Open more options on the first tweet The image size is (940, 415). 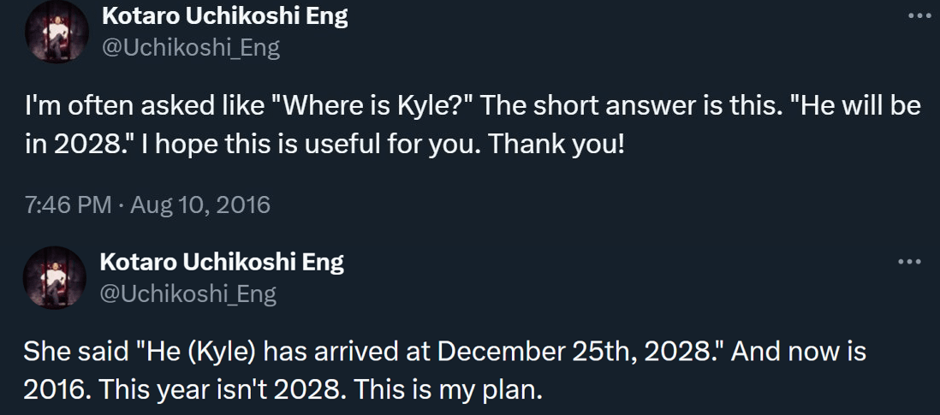(917, 16)
